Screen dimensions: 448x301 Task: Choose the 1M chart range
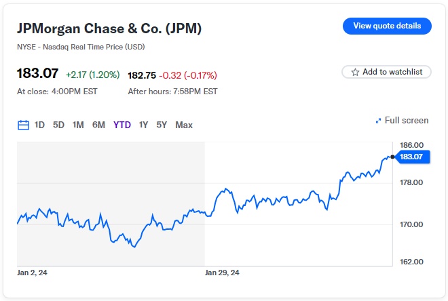[78, 125]
